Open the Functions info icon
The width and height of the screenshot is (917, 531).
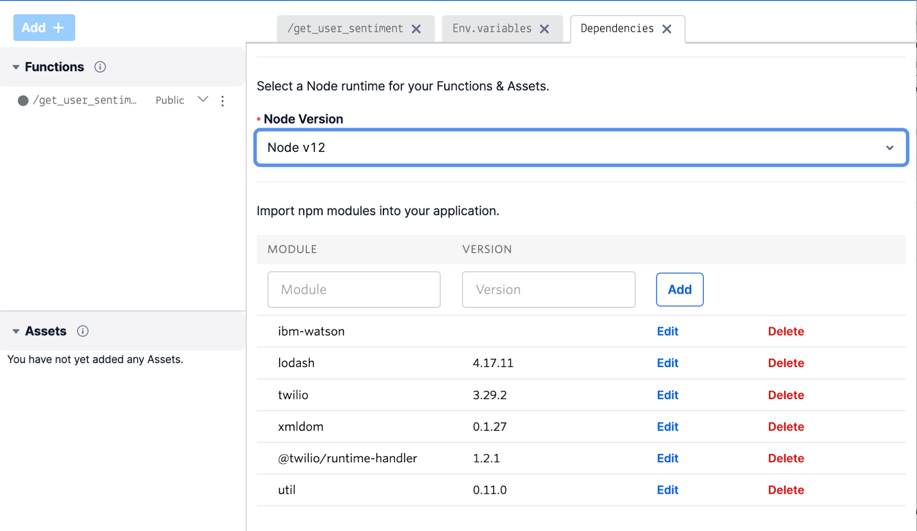[100, 67]
